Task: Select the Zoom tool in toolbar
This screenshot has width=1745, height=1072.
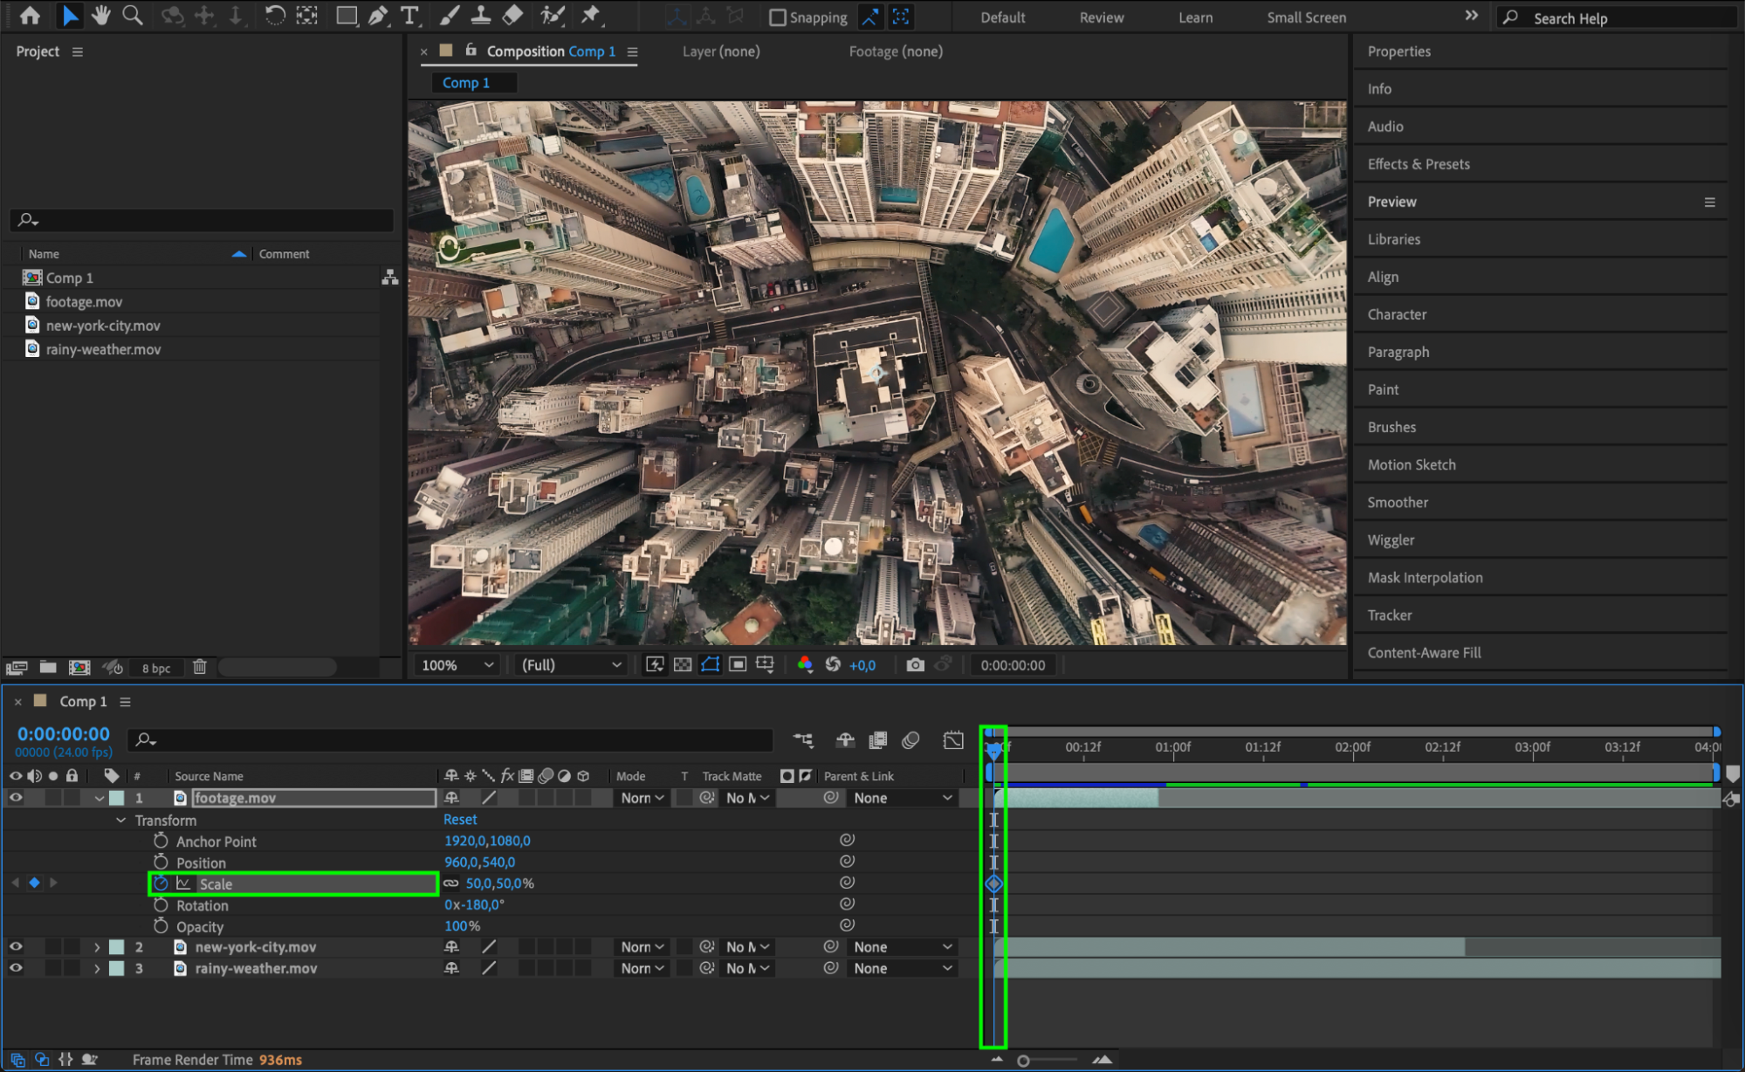Action: pos(133,15)
